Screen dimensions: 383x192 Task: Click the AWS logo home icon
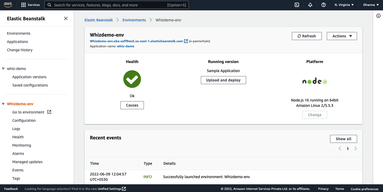8,5
